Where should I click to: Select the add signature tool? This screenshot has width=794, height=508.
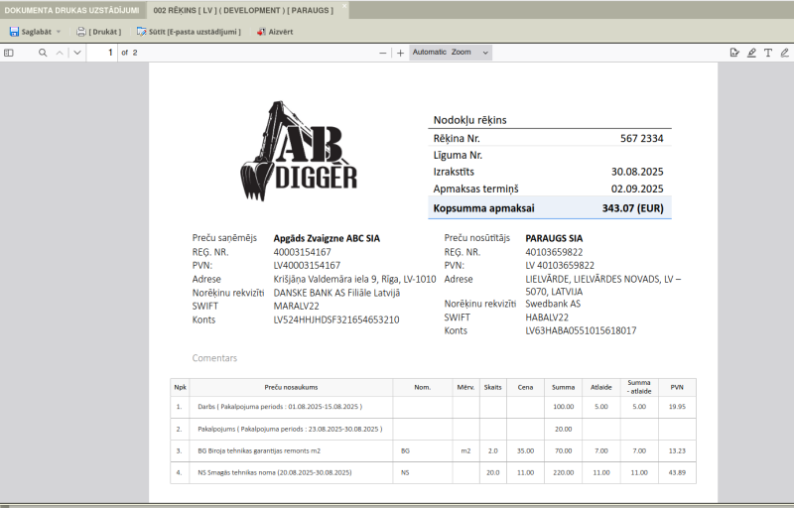[734, 53]
